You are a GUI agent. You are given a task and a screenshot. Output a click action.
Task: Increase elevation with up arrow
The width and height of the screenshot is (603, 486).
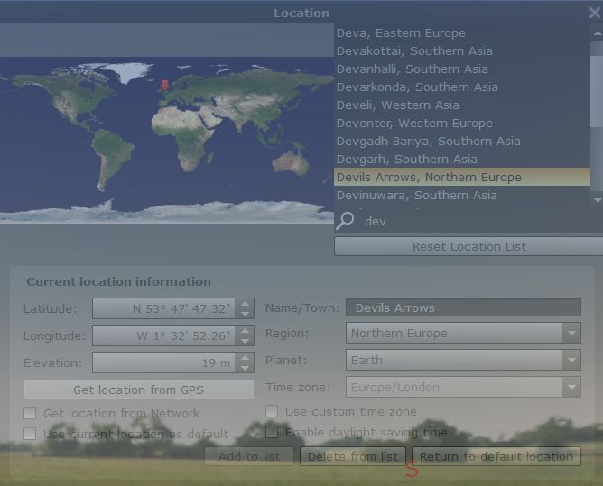coord(245,358)
